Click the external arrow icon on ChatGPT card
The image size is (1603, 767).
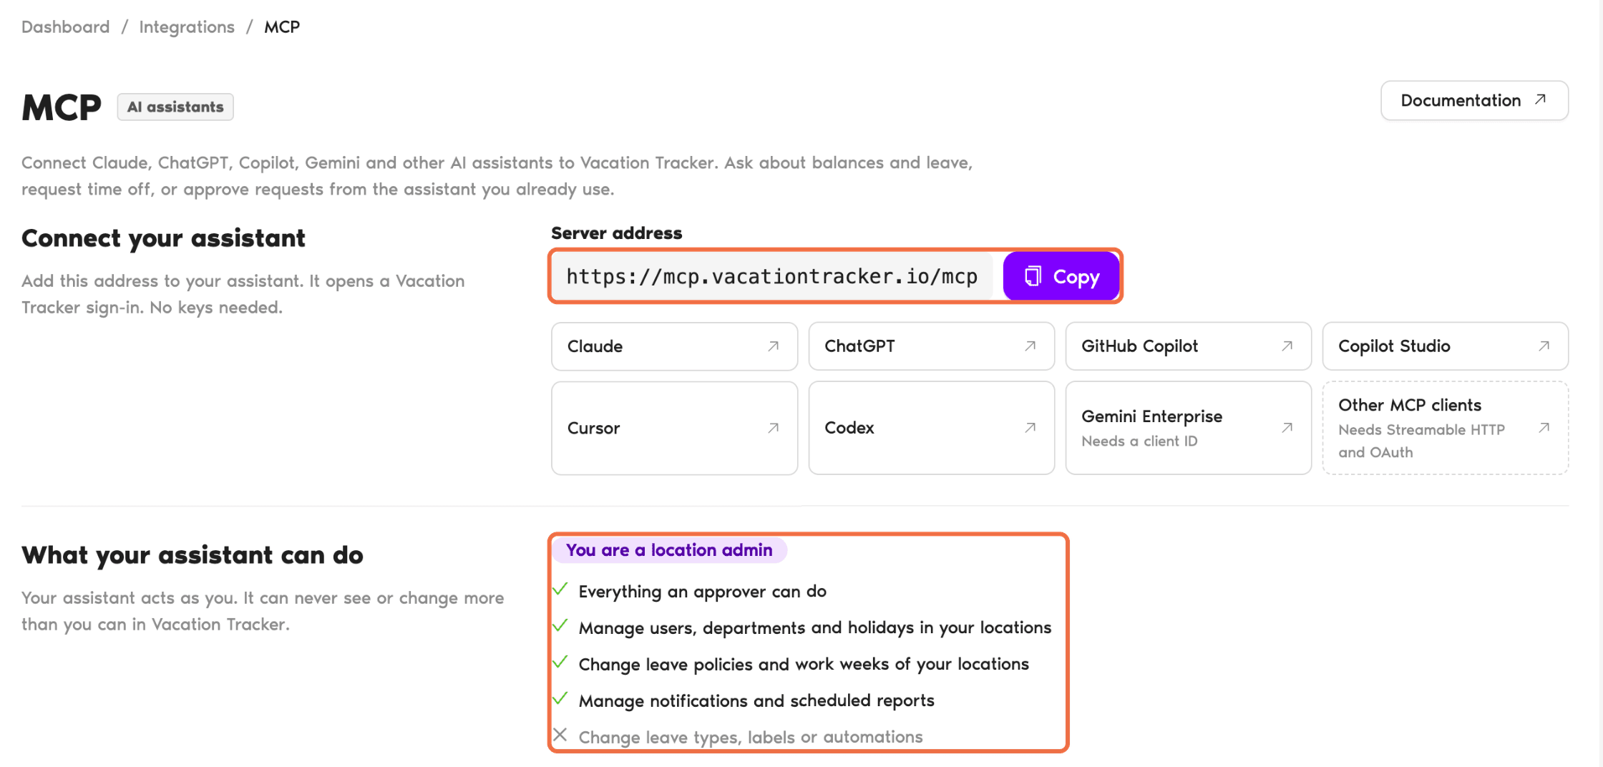(x=1030, y=346)
